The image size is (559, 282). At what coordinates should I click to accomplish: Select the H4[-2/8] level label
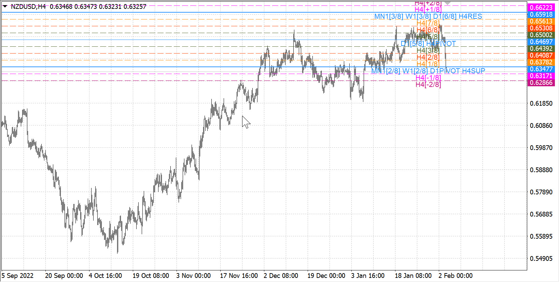tap(428, 85)
